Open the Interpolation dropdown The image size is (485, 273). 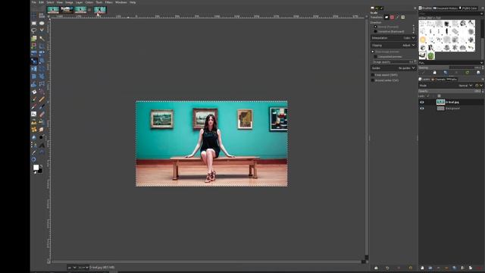point(393,38)
